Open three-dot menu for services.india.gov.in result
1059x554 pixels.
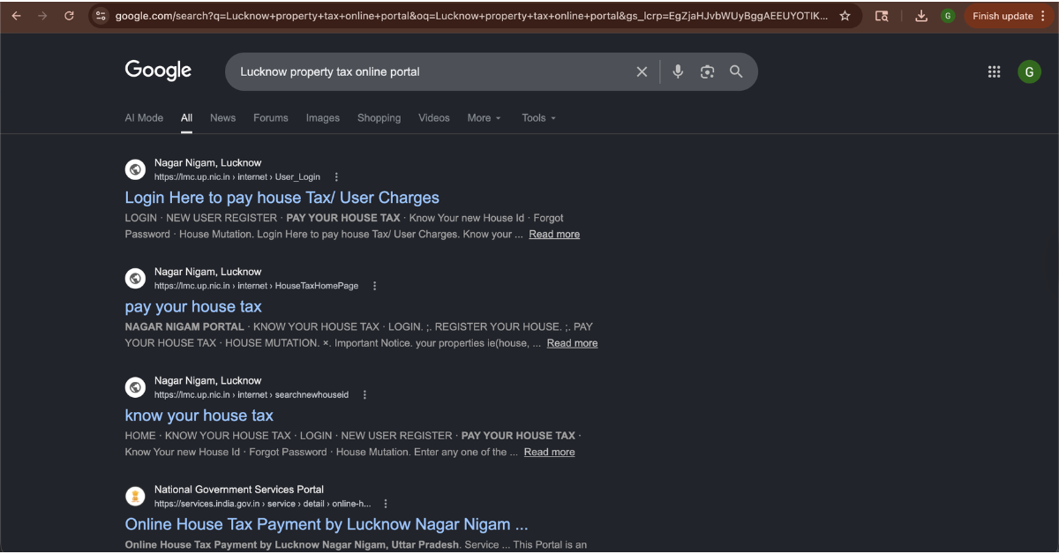[386, 504]
